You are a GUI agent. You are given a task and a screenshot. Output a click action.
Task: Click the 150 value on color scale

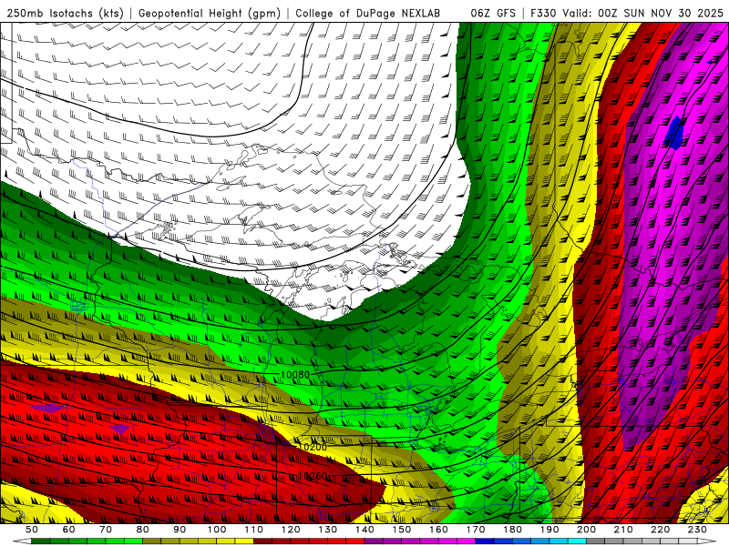click(x=401, y=530)
